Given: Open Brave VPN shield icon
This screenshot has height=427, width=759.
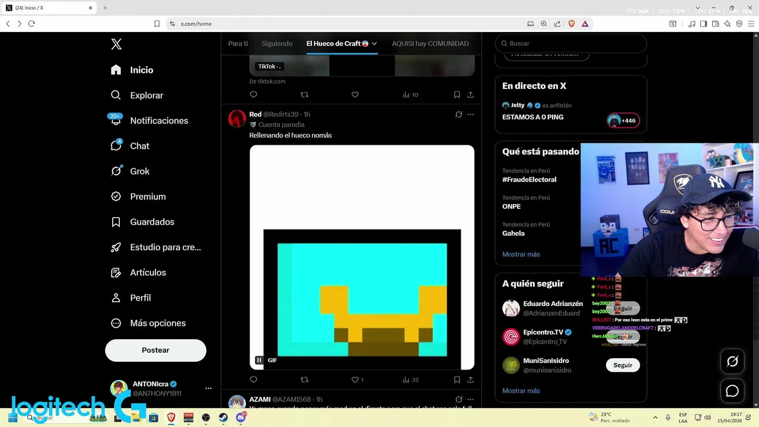Looking at the screenshot, I should [x=739, y=24].
